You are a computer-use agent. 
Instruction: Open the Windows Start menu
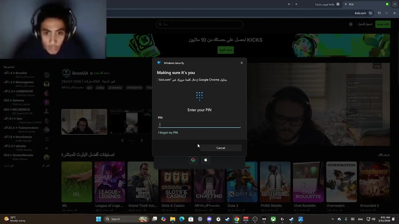point(99,219)
